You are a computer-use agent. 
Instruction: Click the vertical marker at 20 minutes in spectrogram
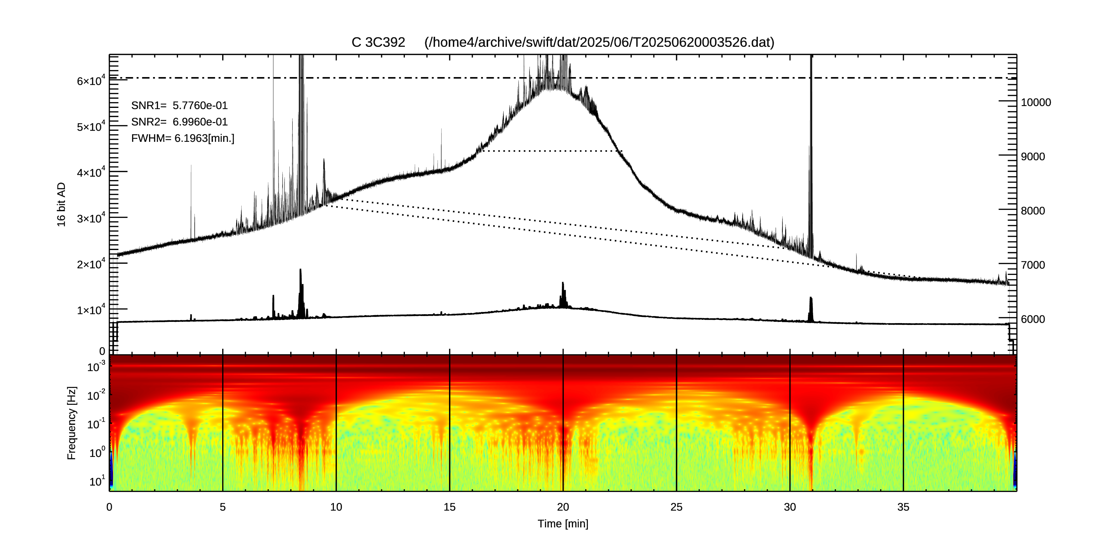point(563,423)
